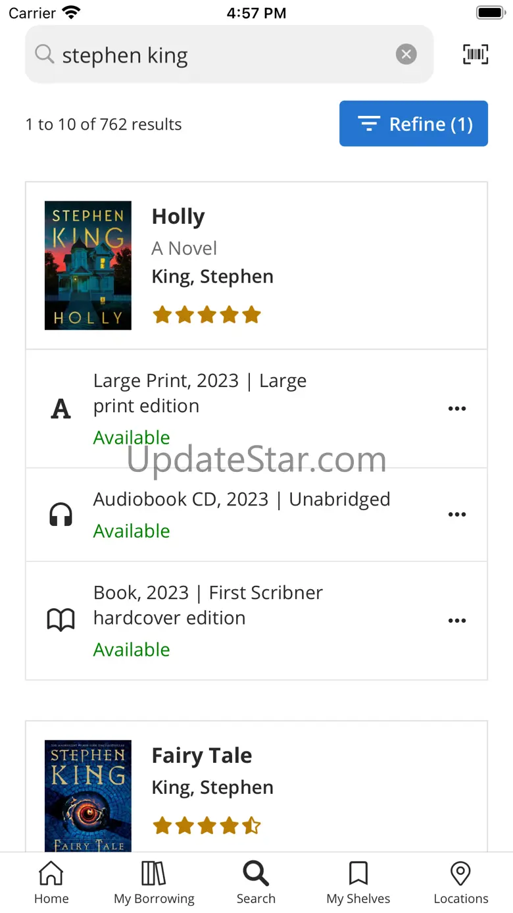Open the My Shelves tab
Screen dimensions: 513x913
click(358, 883)
